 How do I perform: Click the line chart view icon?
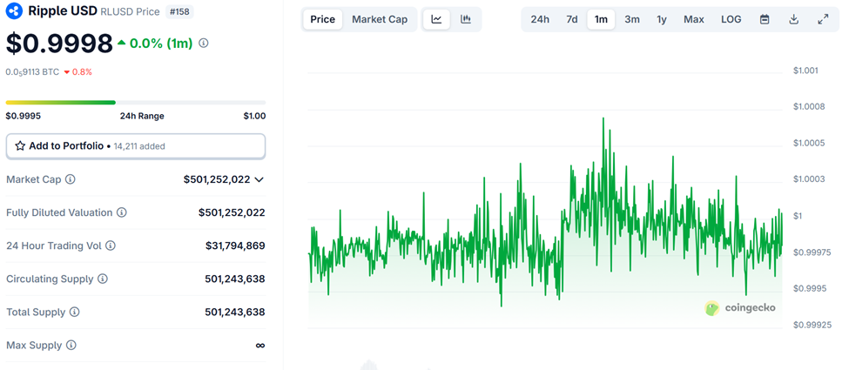pos(436,19)
